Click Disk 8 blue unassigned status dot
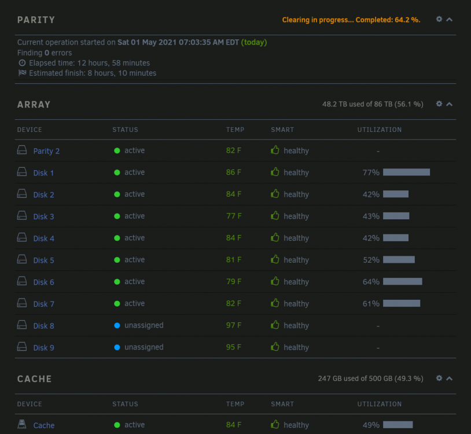The height and width of the screenshot is (434, 471). click(x=117, y=325)
